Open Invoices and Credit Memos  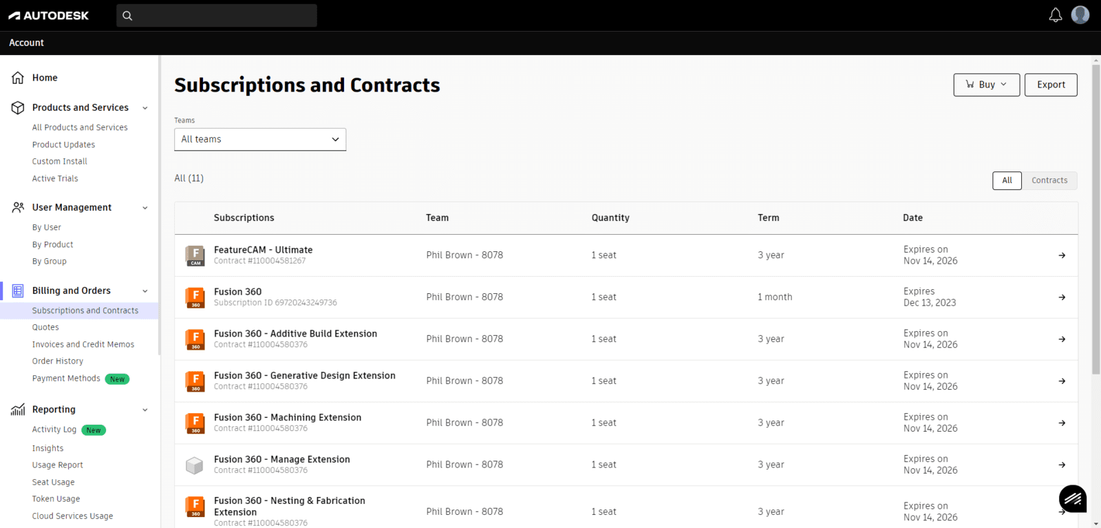(83, 344)
